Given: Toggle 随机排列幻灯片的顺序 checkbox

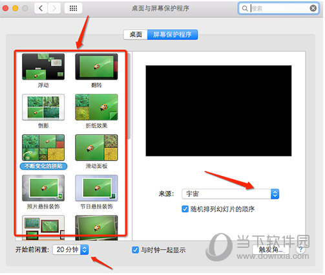Looking at the screenshot, I should pyautogui.click(x=185, y=209).
